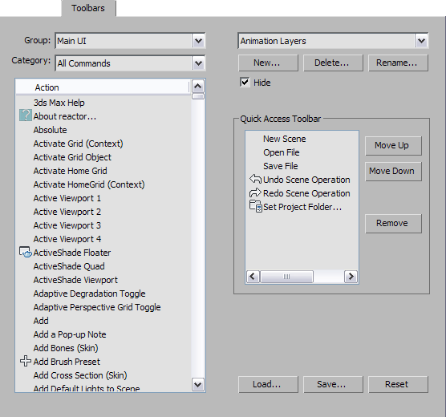Screen dimensions: 446x417
Task: Click the Undo Scene Operation arrow icon
Action: coord(255,179)
